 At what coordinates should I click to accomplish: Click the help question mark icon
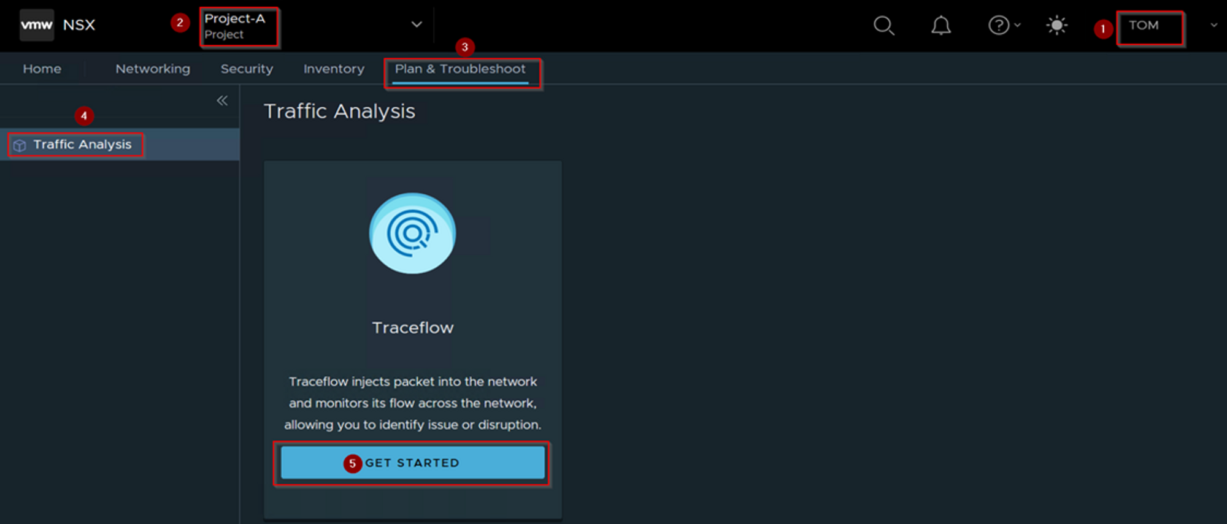998,26
